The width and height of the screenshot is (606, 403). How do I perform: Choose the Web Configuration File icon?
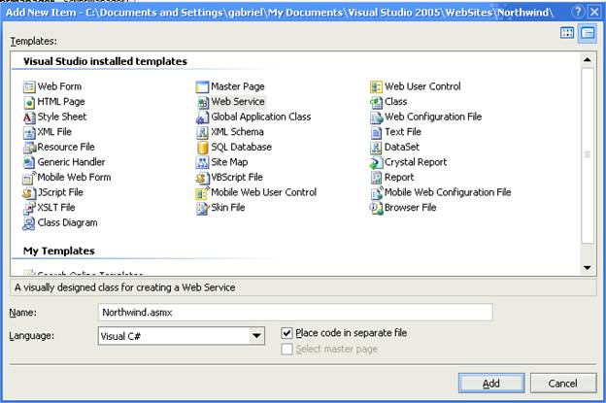(377, 118)
